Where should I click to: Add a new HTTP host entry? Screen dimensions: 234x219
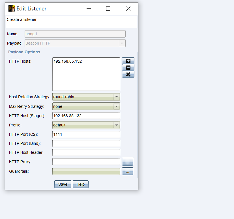[128, 61]
